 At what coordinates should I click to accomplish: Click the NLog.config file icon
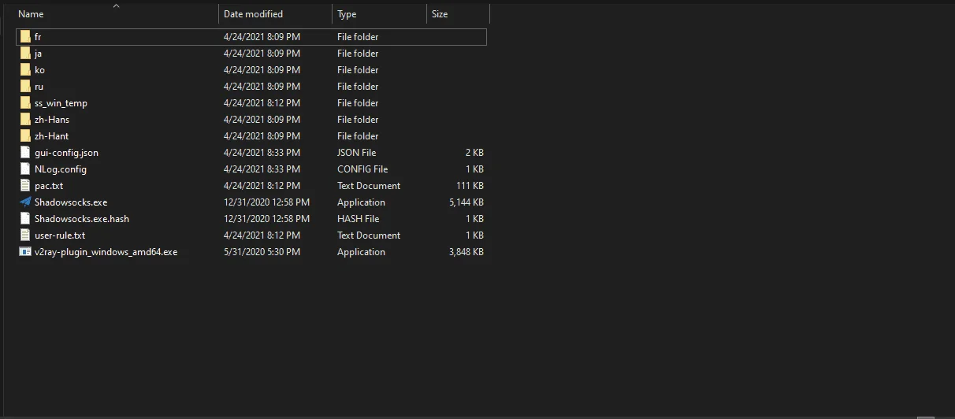click(x=25, y=169)
